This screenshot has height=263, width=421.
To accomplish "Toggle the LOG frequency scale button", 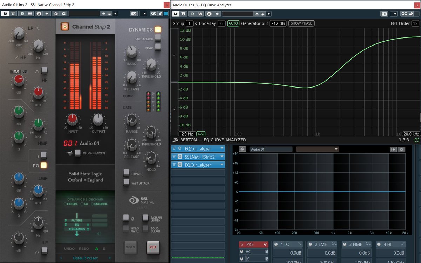I will tap(201, 134).
